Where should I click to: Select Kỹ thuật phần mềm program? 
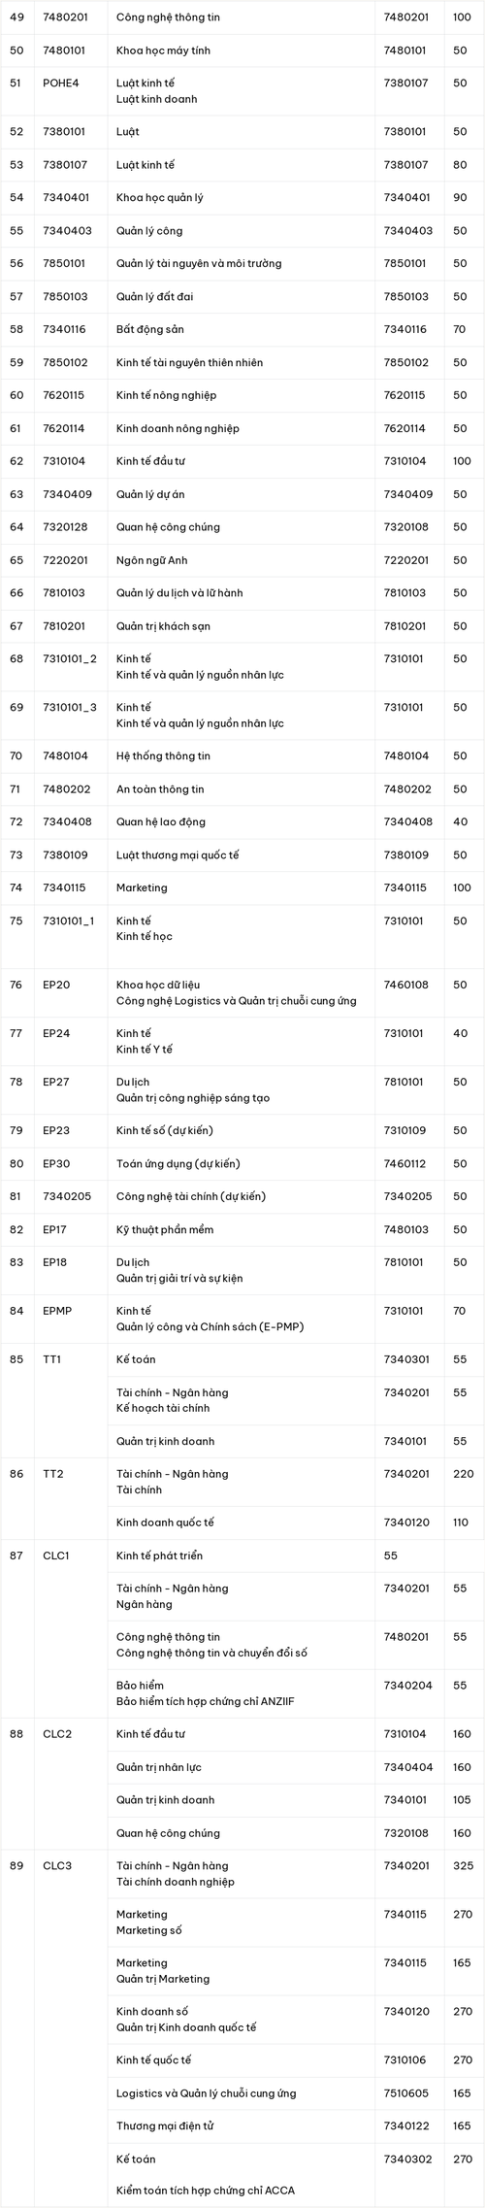(x=165, y=1229)
